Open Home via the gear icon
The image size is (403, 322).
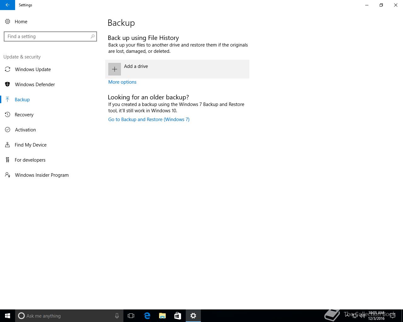8,21
